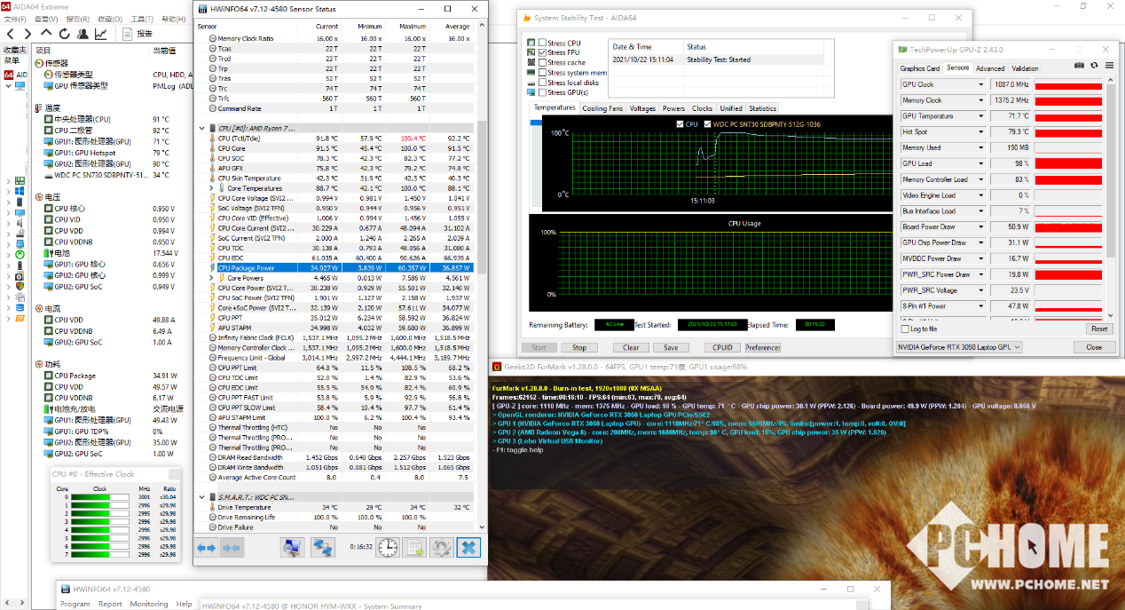The image size is (1125, 610).
Task: Open the GPU Load sensor dropdown
Action: click(981, 164)
